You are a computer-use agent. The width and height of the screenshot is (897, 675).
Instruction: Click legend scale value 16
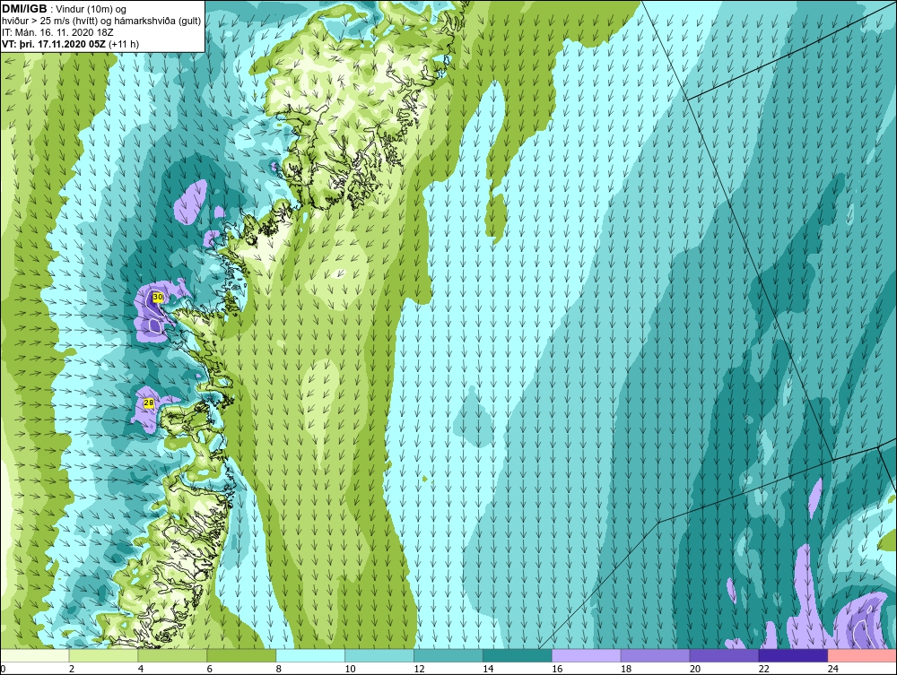point(557,669)
